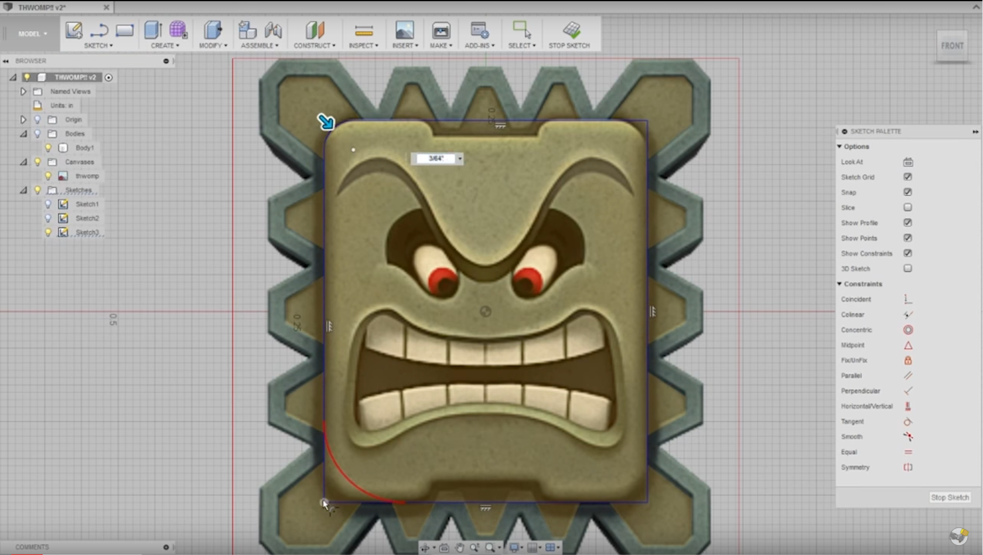
Task: Click the Construct plane tool icon
Action: (x=315, y=30)
